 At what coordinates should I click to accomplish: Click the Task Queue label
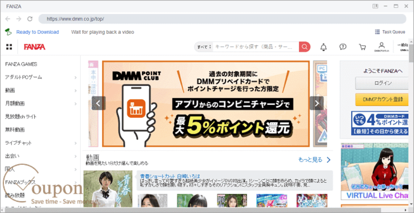[x=394, y=32]
